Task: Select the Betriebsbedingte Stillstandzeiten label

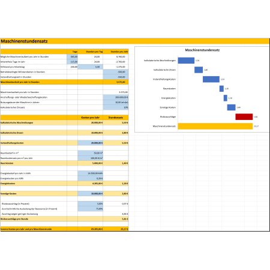Action: click(x=23, y=72)
